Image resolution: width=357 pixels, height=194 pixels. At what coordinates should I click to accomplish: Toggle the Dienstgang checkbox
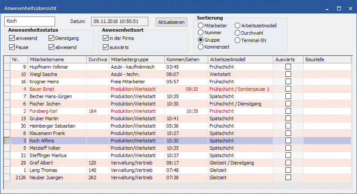(52, 38)
